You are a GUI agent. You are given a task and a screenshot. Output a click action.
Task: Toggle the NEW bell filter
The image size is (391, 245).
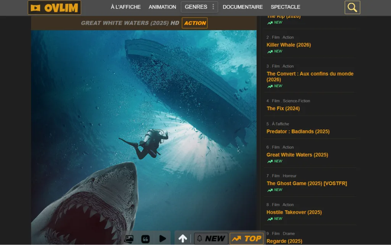click(211, 239)
